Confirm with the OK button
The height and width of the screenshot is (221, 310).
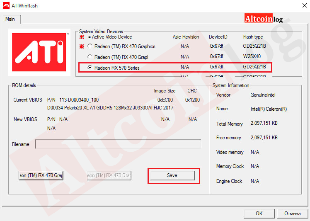(259, 214)
